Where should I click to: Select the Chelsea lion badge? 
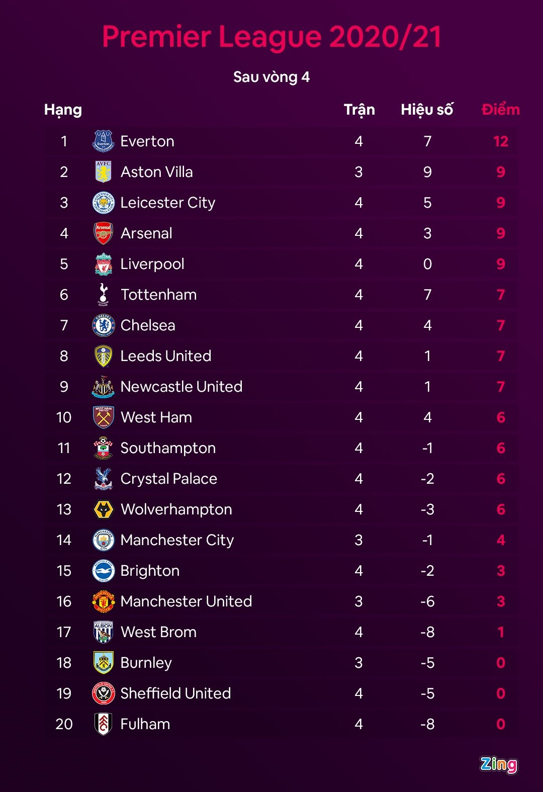[x=103, y=325]
